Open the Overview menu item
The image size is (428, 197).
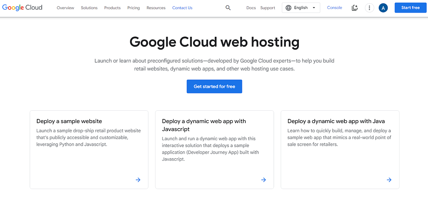[x=65, y=8]
